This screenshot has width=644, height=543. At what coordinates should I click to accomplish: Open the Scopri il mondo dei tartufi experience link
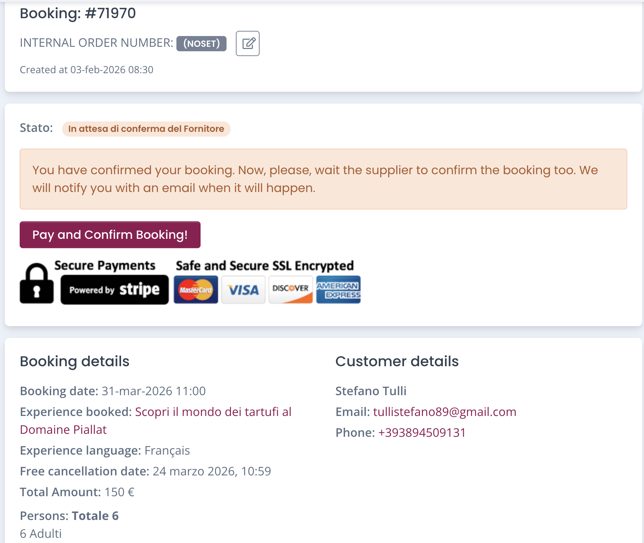tap(213, 412)
